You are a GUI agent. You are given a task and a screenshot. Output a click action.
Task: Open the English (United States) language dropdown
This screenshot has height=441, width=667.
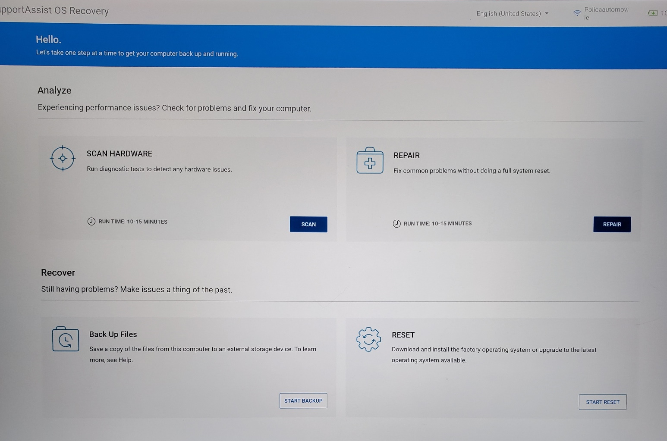click(x=513, y=14)
